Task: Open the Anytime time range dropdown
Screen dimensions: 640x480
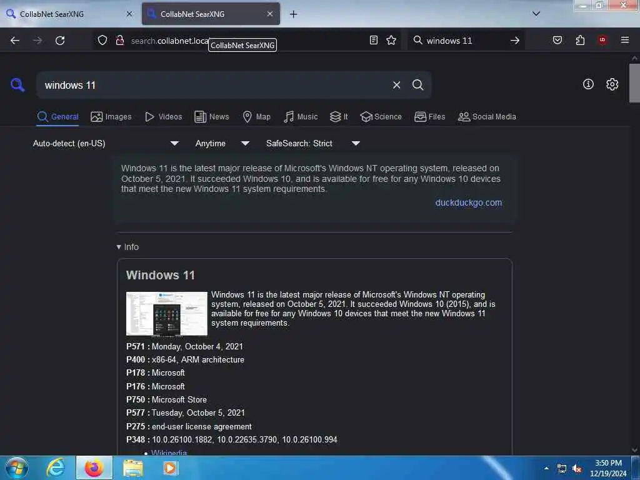Action: (x=222, y=143)
